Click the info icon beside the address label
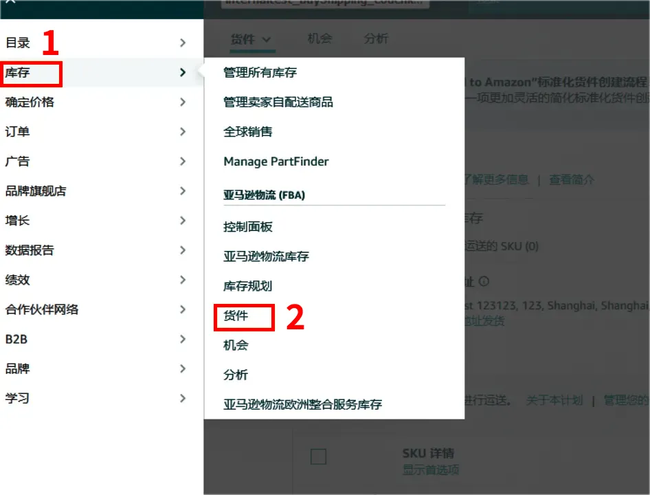This screenshot has width=650, height=495. (484, 281)
